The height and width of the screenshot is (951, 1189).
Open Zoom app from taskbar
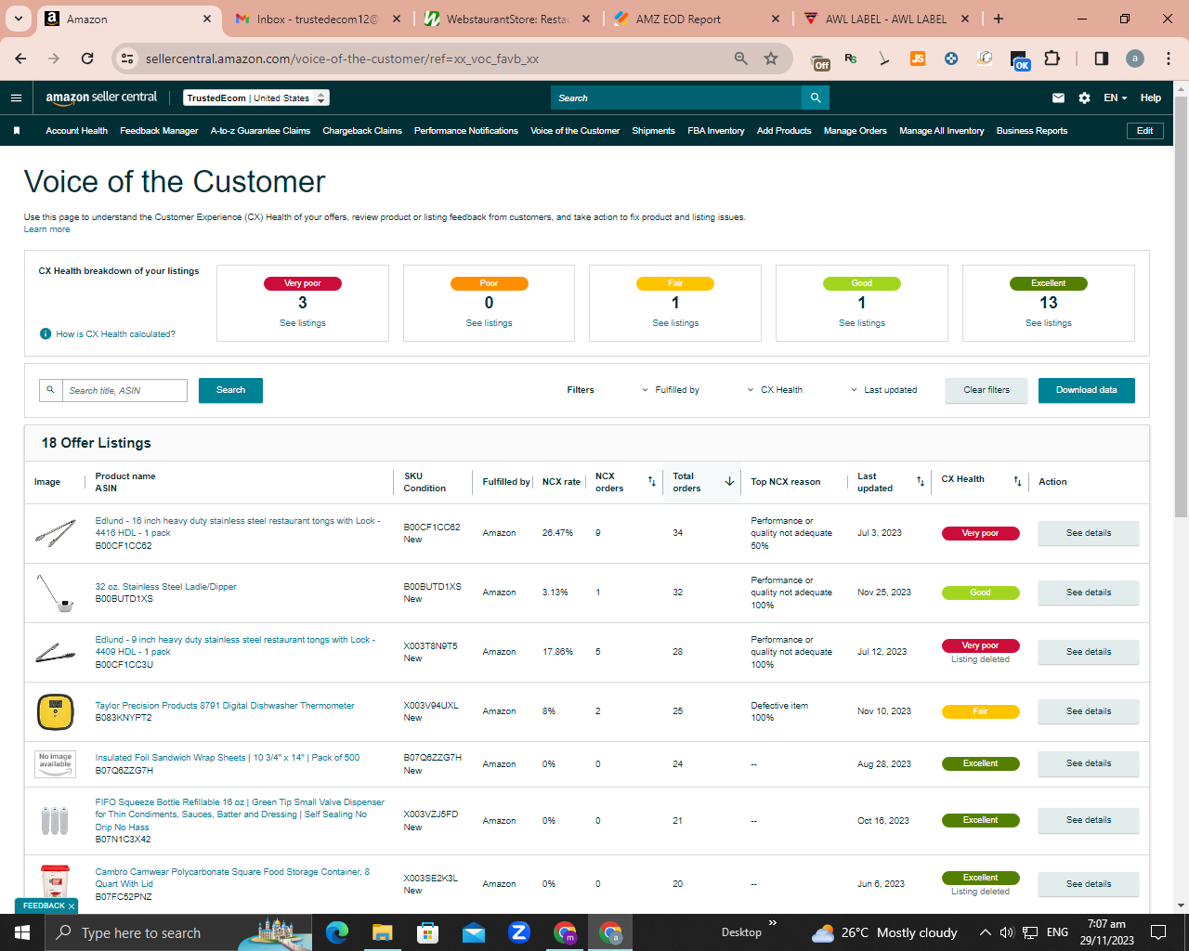point(519,932)
